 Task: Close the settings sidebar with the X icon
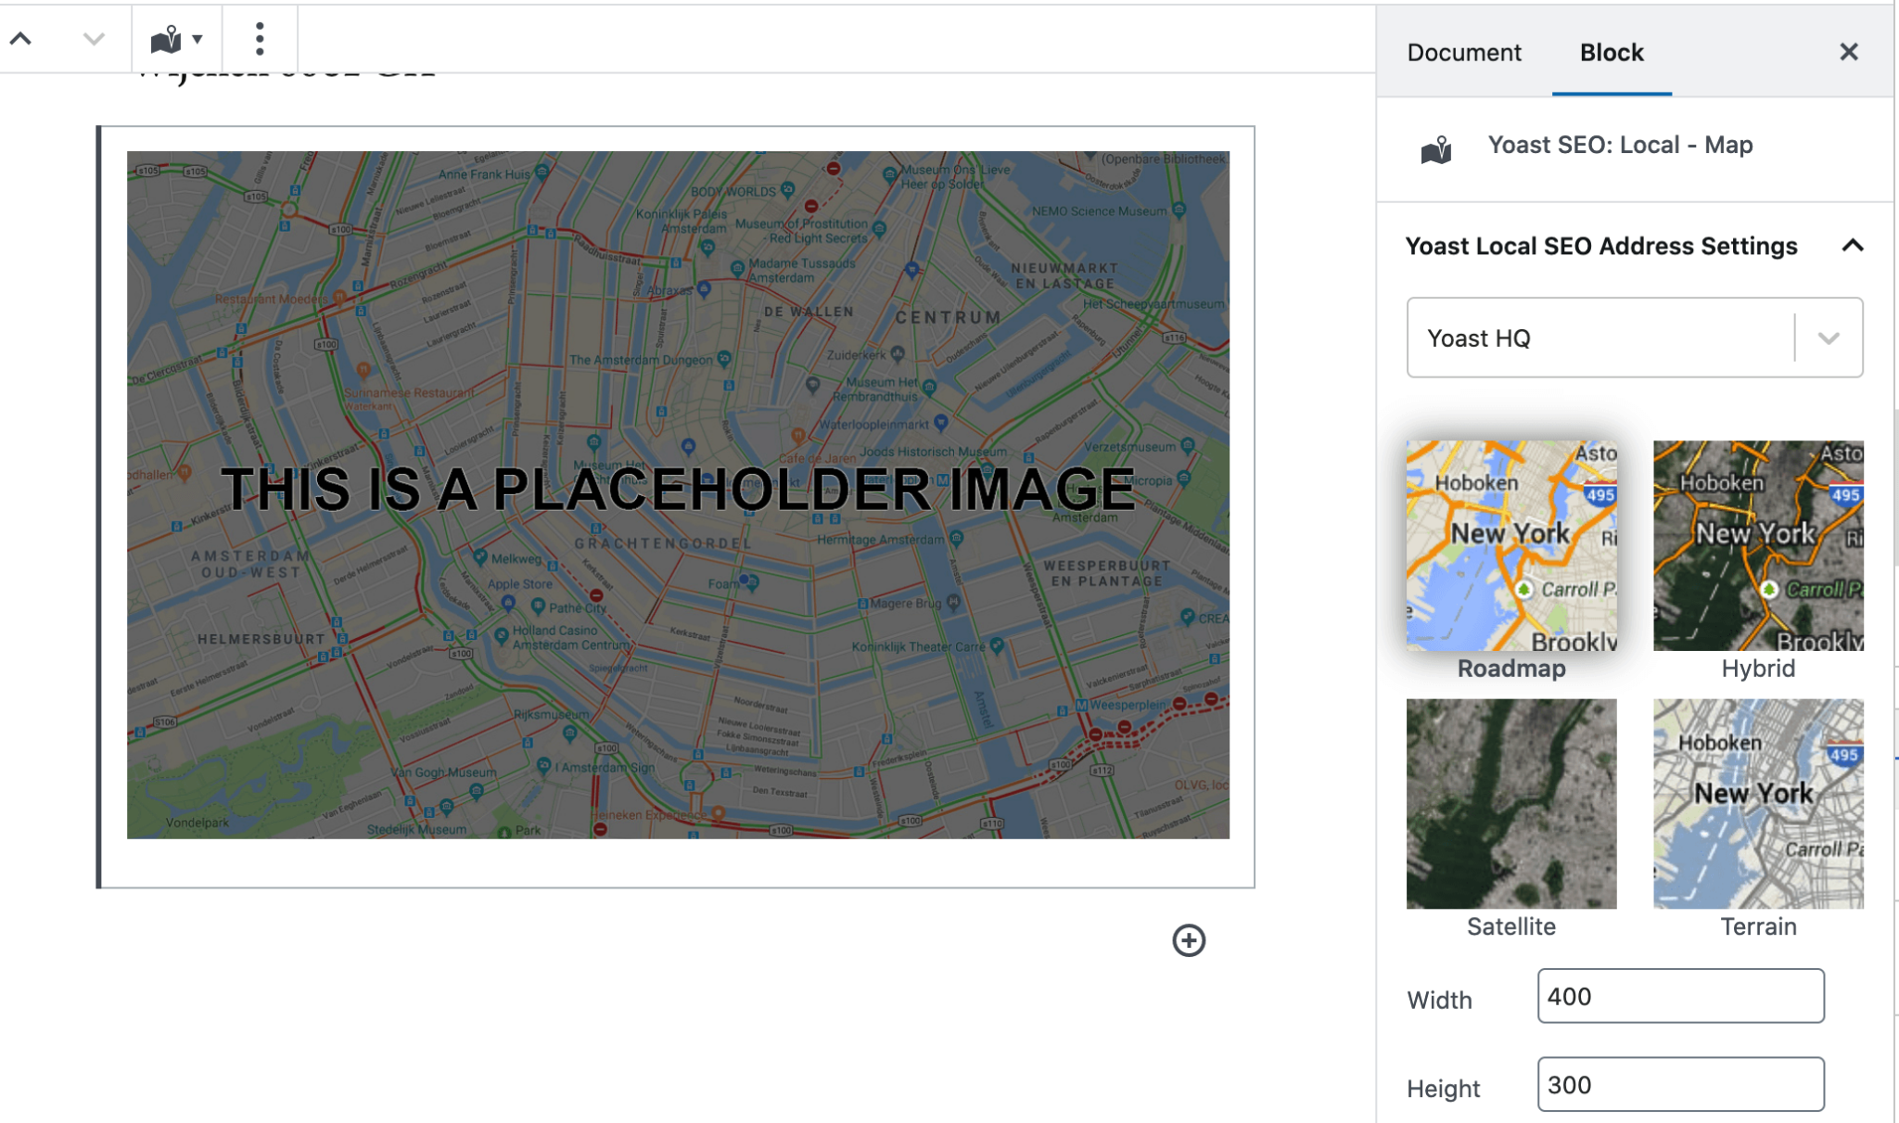point(1851,52)
